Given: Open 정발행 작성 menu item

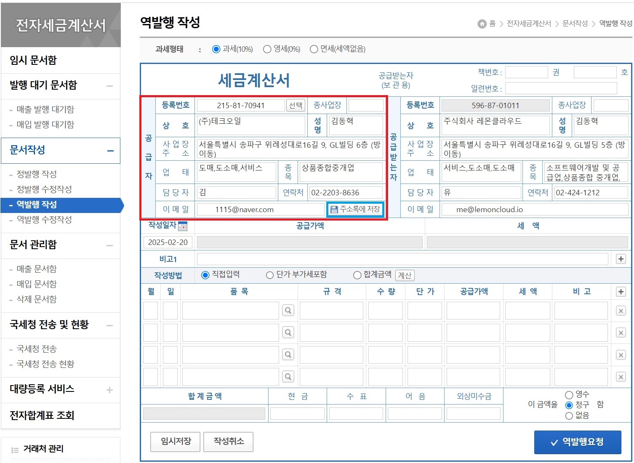Looking at the screenshot, I should pyautogui.click(x=37, y=174).
